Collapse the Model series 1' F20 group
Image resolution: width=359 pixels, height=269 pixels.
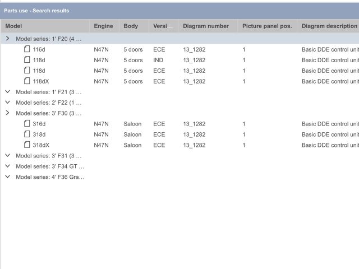pos(7,39)
